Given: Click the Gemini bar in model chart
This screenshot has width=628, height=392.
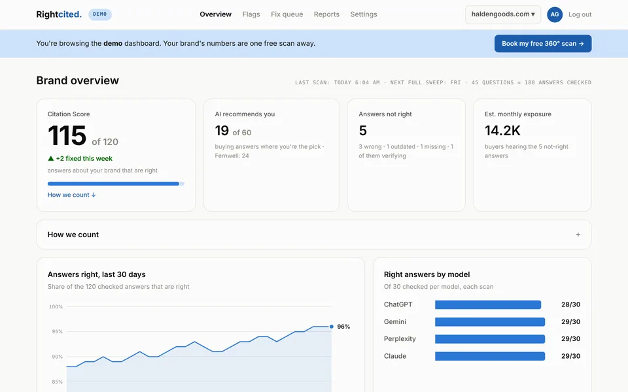Looking at the screenshot, I should [x=490, y=321].
